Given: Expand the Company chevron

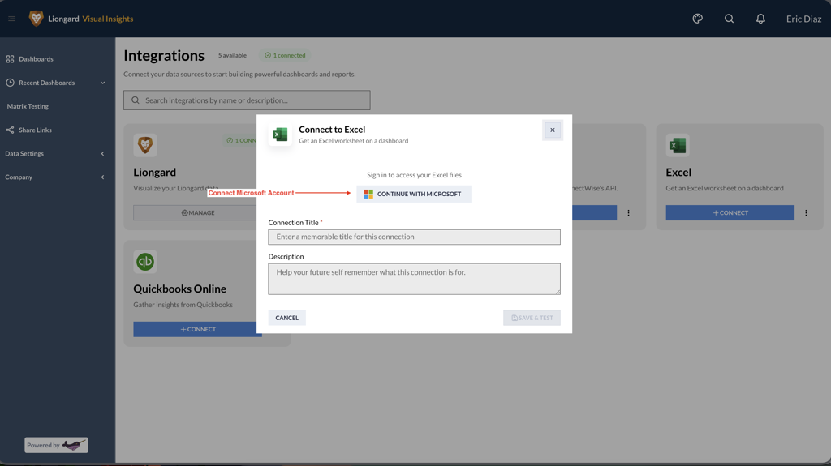Looking at the screenshot, I should [103, 177].
